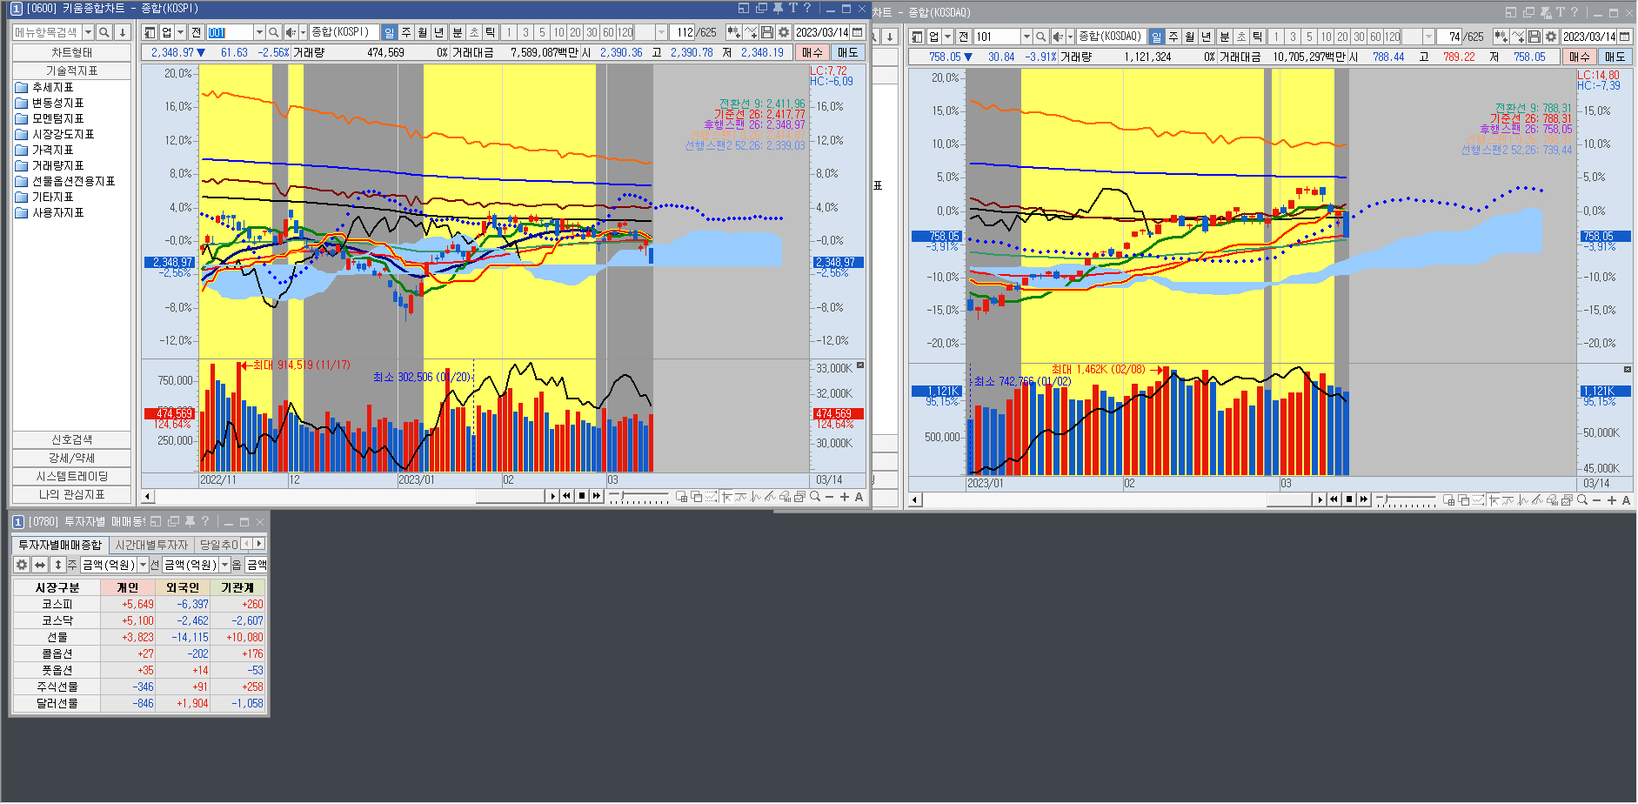
Task: Open the calendar picker in the KOSDAQ toolbar
Action: (x=1625, y=37)
